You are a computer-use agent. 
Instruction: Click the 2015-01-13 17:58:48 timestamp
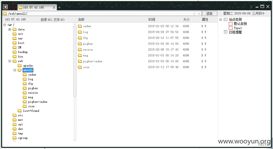pyautogui.click(x=163, y=67)
